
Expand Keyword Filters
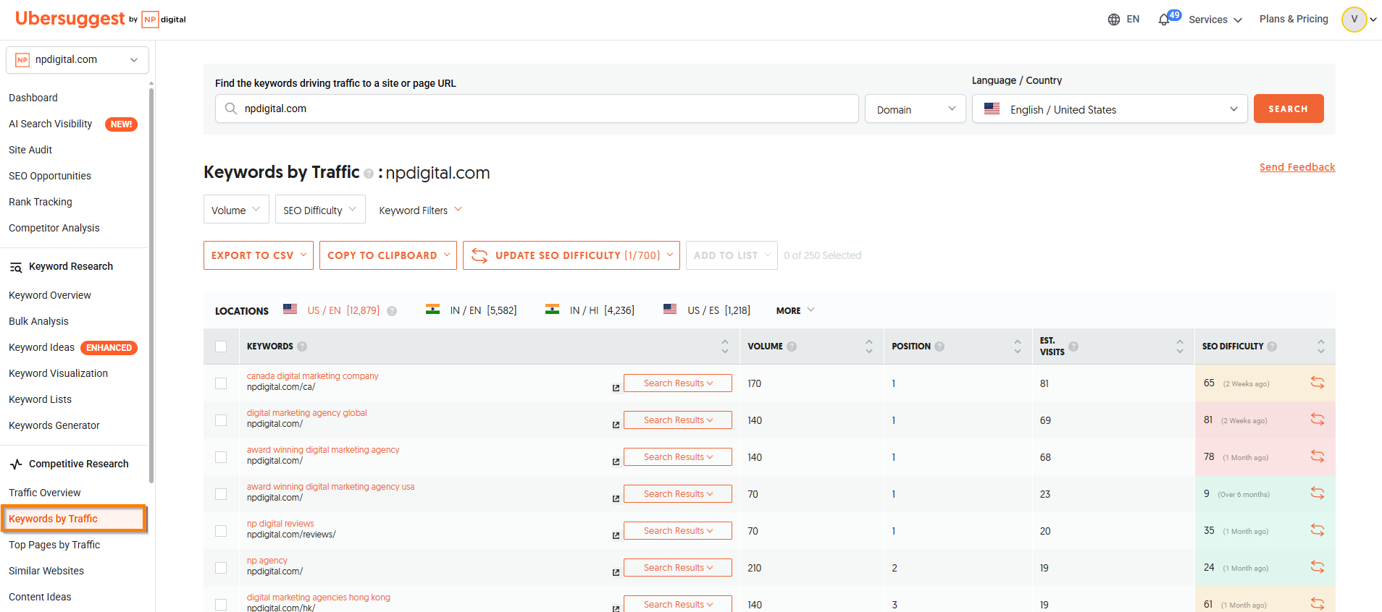click(420, 210)
